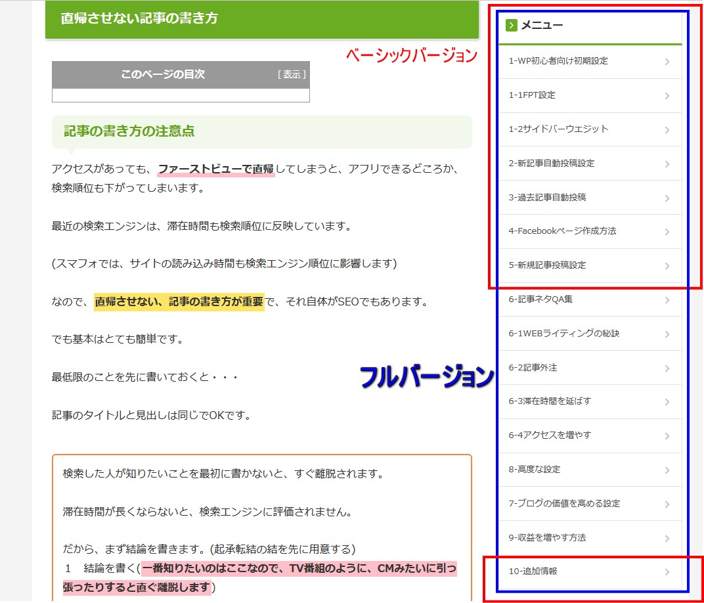Go to 6-1WEBライティングの秘訣
Screen dimensions: 704x603
click(x=590, y=334)
